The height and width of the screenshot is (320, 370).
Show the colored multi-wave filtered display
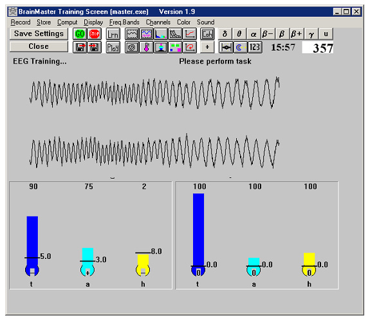(146, 34)
